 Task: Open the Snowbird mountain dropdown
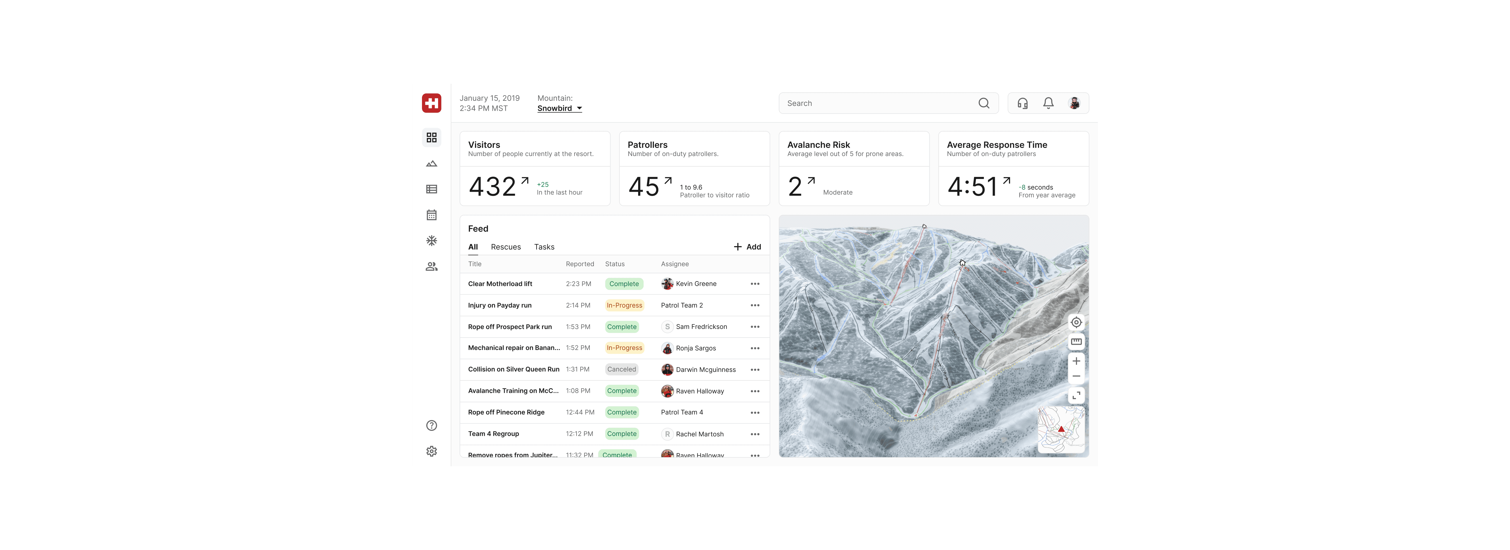point(559,109)
